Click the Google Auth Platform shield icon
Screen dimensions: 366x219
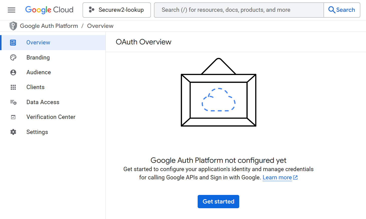pos(13,26)
